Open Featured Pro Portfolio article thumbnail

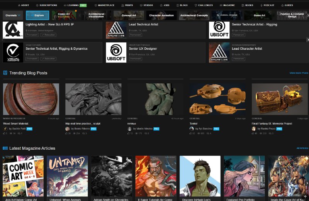click(x=244, y=176)
